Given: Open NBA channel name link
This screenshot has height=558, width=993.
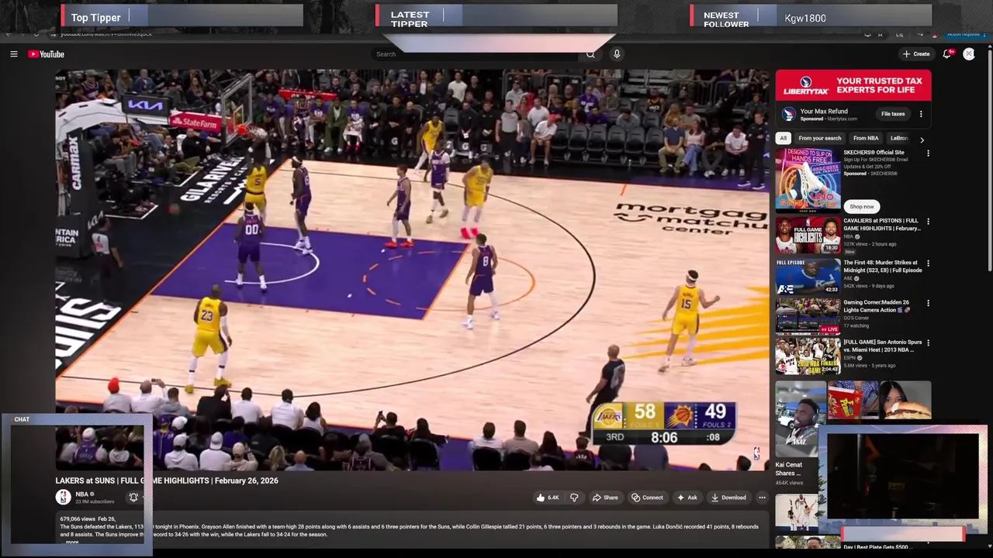Looking at the screenshot, I should (x=81, y=494).
